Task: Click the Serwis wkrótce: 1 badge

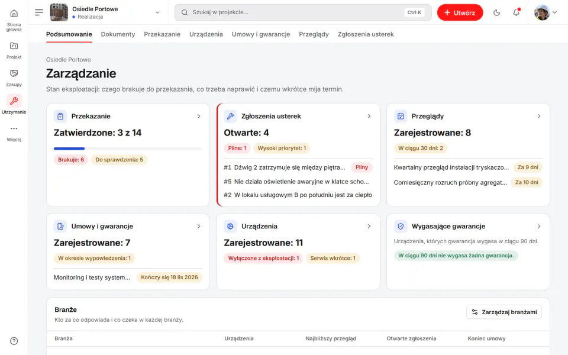Action: click(x=333, y=259)
